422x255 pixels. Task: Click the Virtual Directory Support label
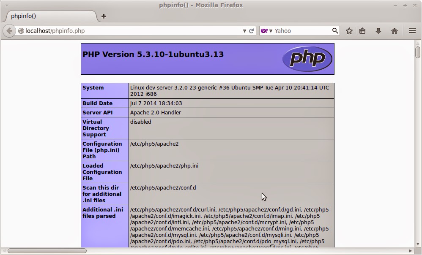[x=96, y=128]
